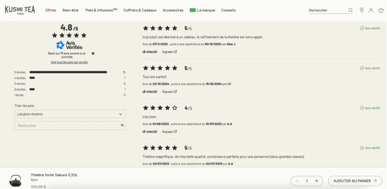
Task: Click the Kusmi Tea Paris logo
Action: (x=20, y=10)
